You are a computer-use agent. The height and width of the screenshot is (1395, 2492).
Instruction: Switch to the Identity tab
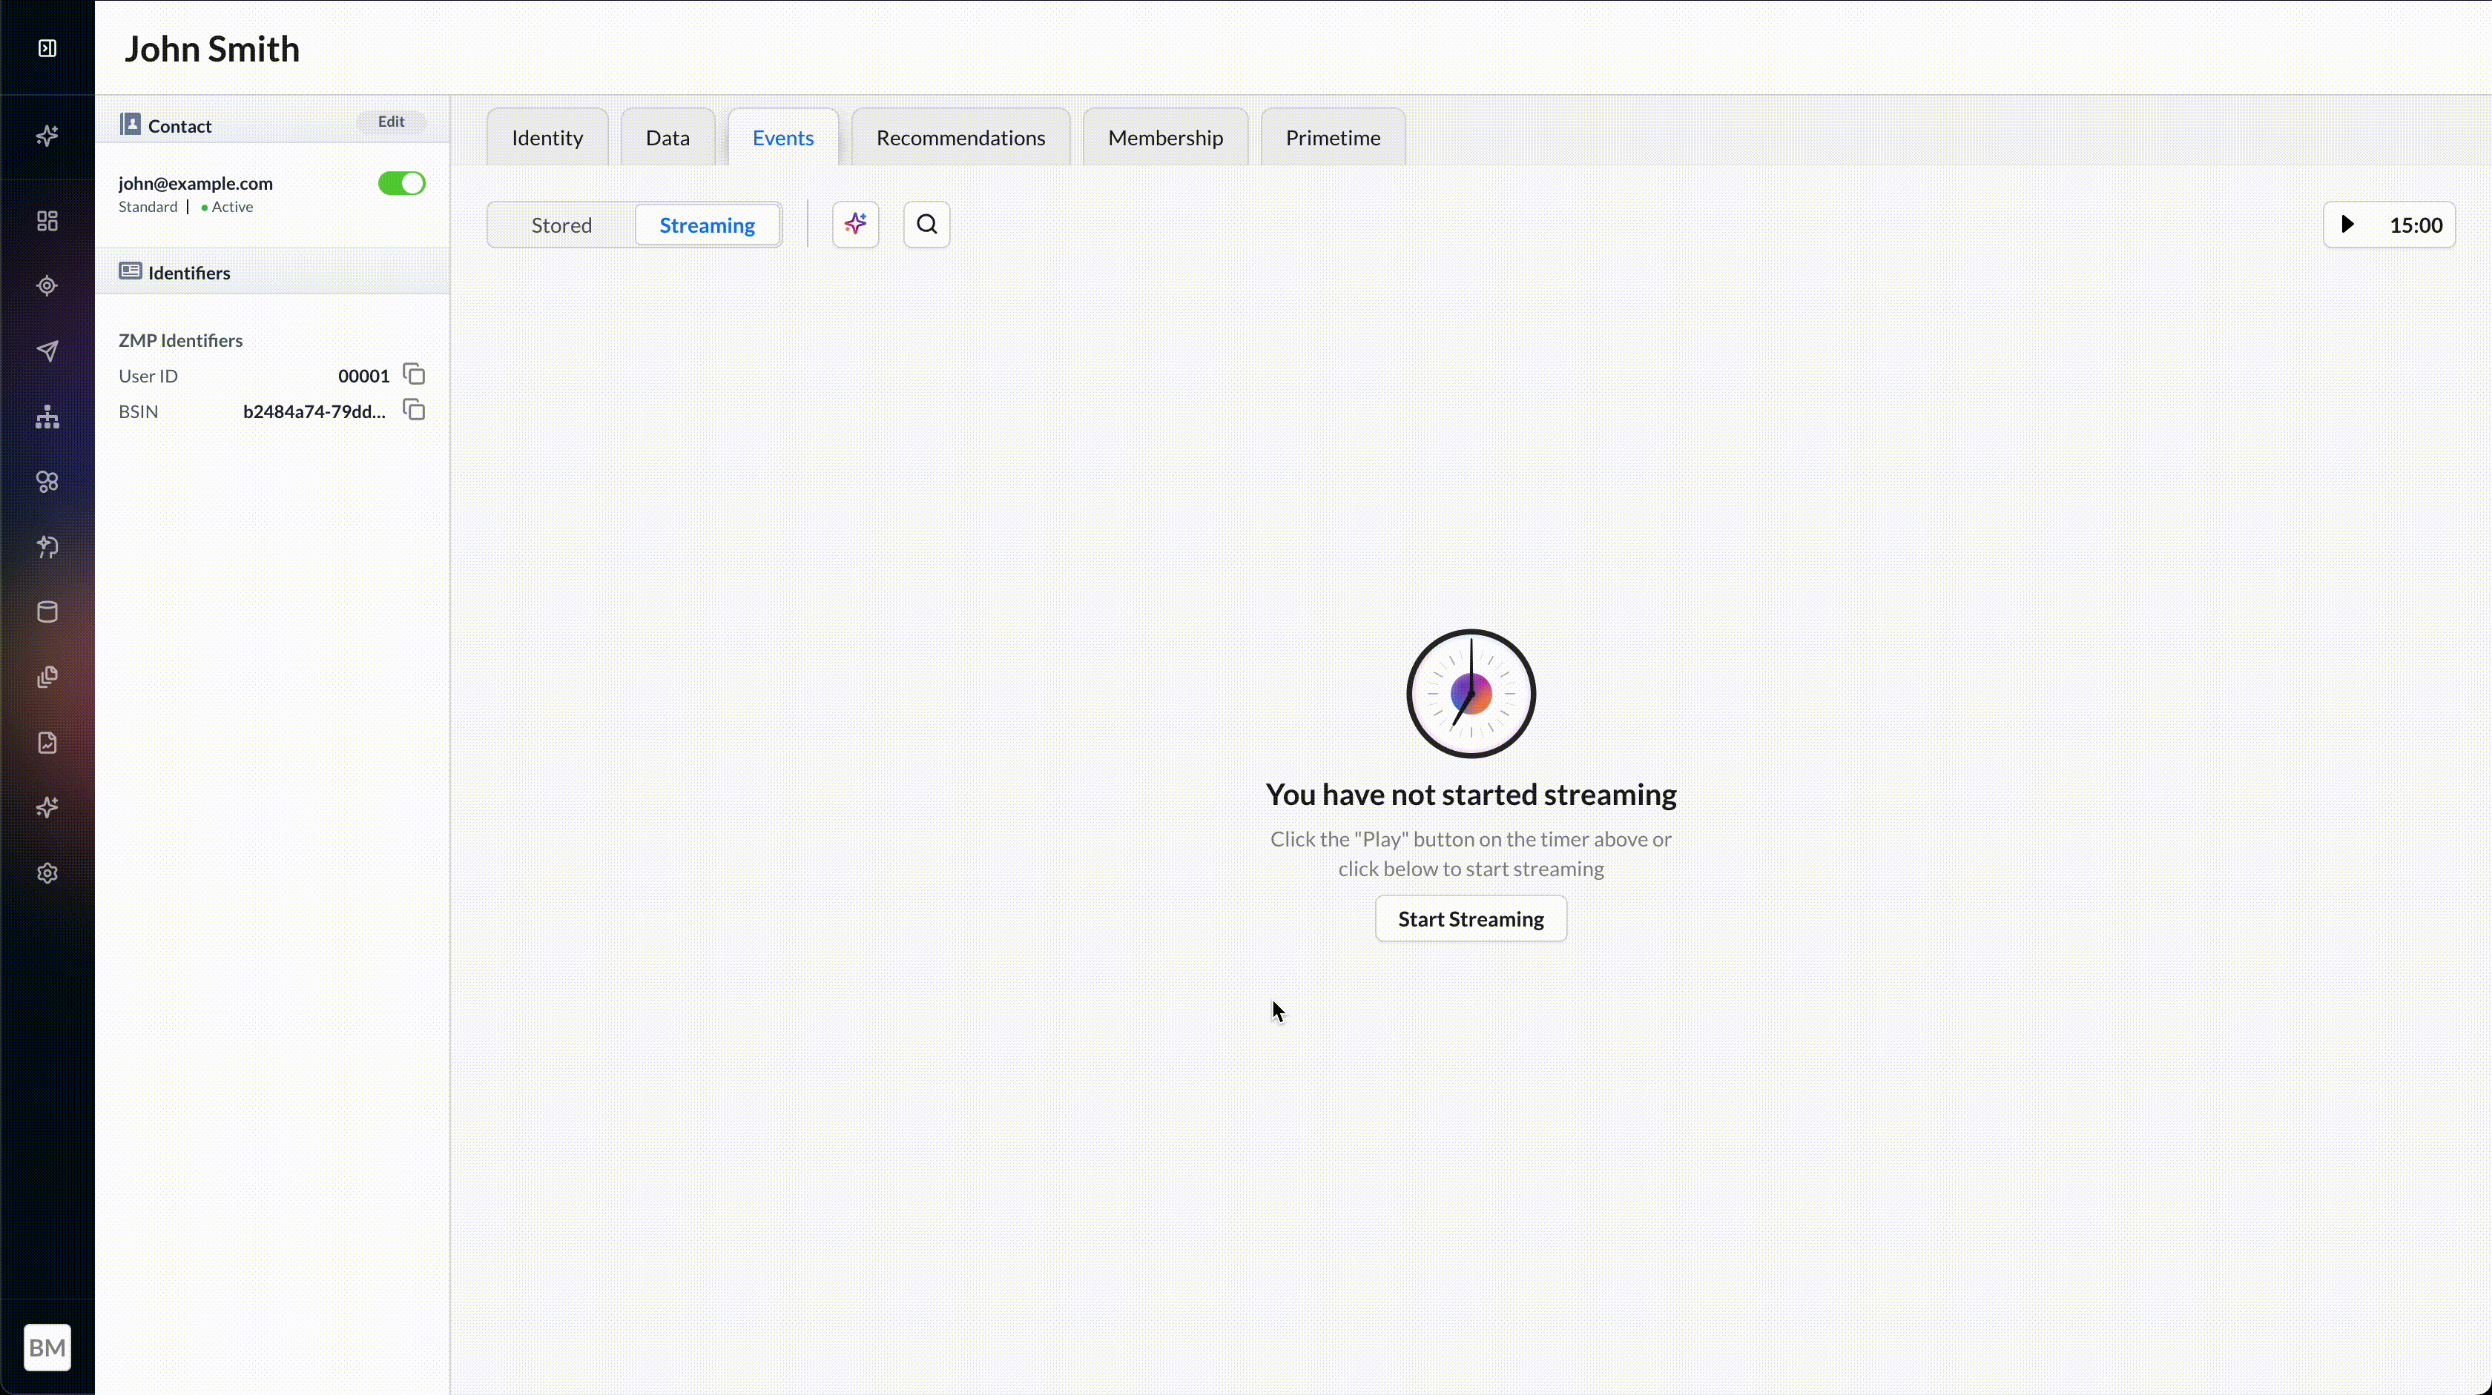547,136
